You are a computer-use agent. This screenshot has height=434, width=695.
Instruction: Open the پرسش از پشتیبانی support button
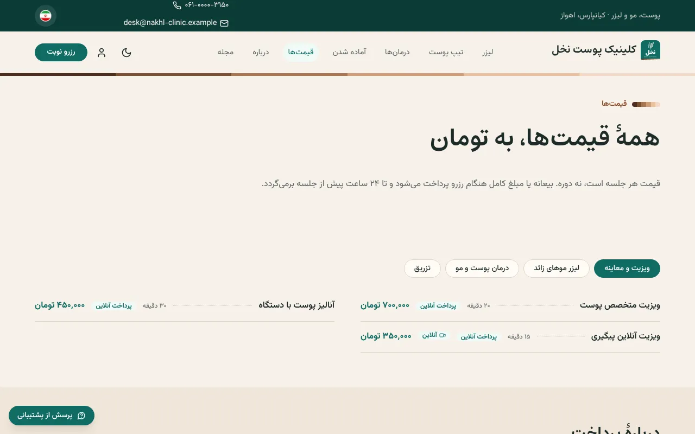pos(52,416)
